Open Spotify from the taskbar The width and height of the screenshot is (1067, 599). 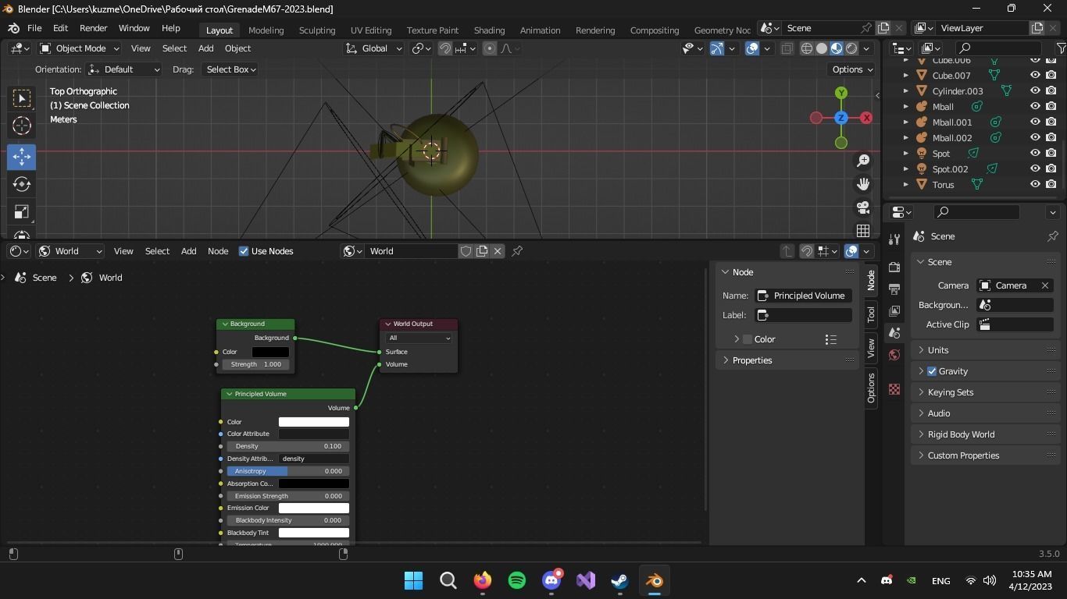[517, 580]
